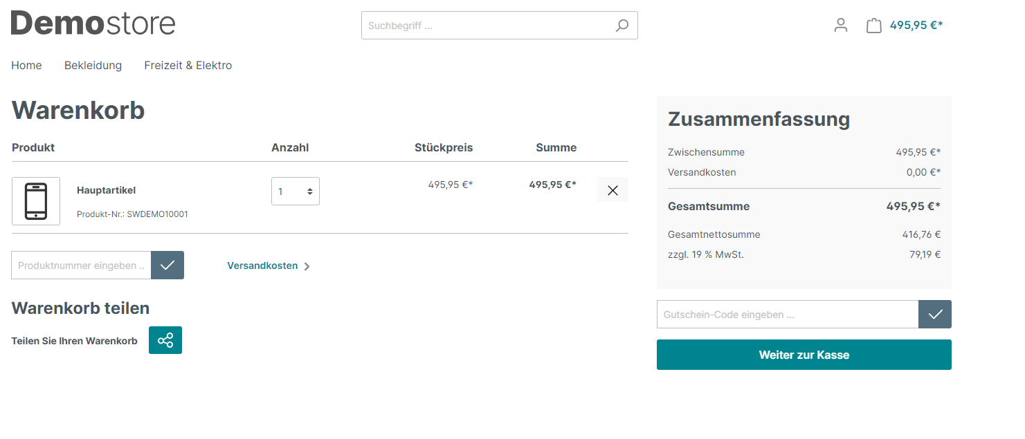Viewport: 1025px width, 439px height.
Task: Click the Gutschein-Code eingeben field
Action: 787,315
